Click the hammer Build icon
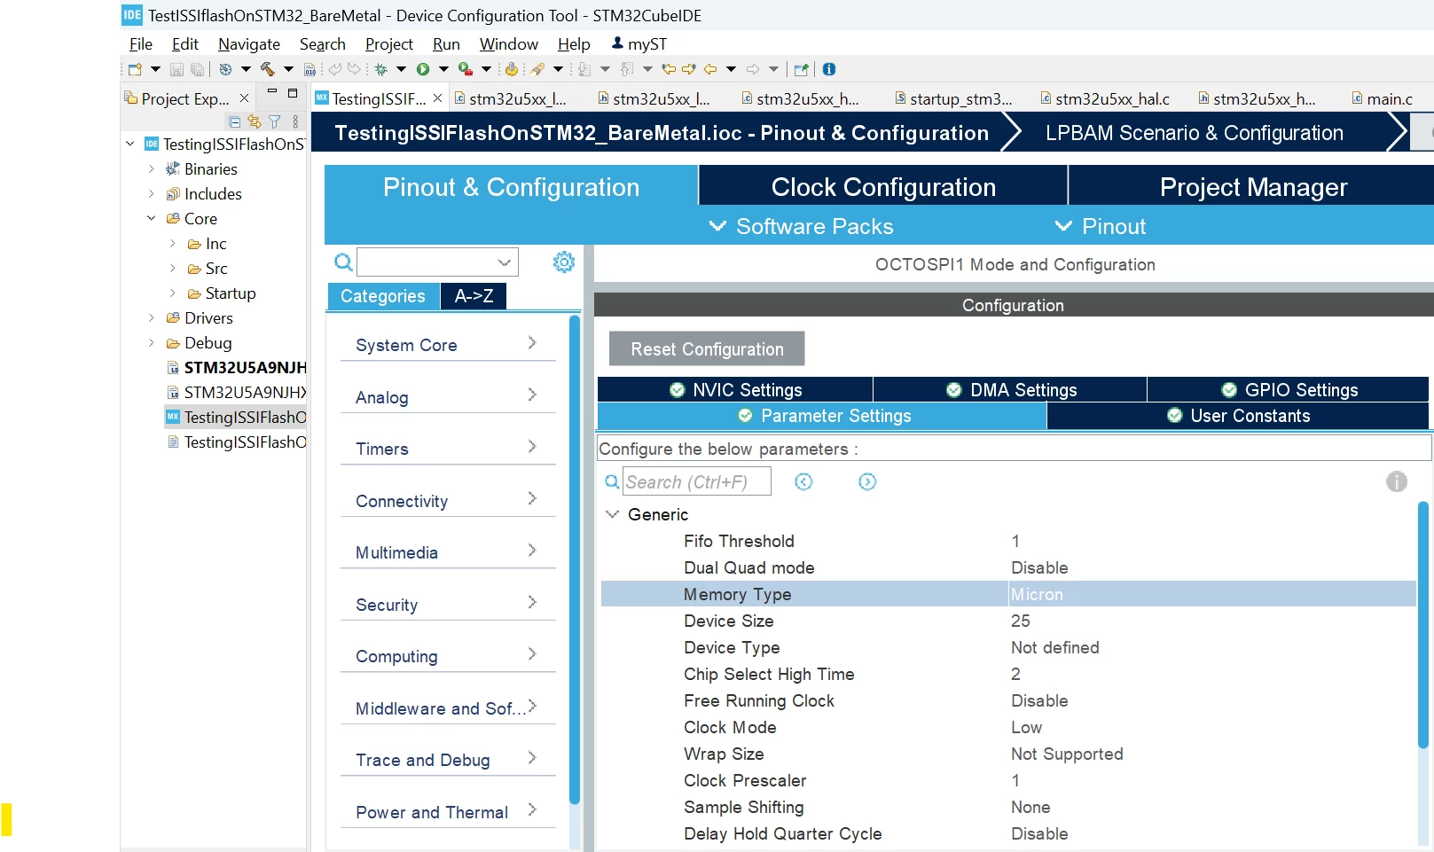 point(267,69)
